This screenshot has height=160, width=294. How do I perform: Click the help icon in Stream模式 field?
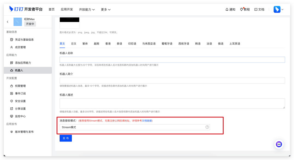pyautogui.click(x=207, y=127)
